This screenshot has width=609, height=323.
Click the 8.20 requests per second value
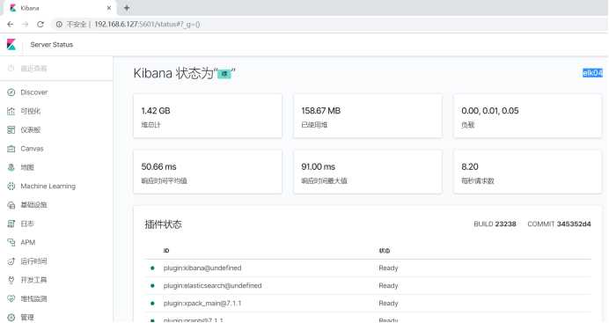coord(470,167)
